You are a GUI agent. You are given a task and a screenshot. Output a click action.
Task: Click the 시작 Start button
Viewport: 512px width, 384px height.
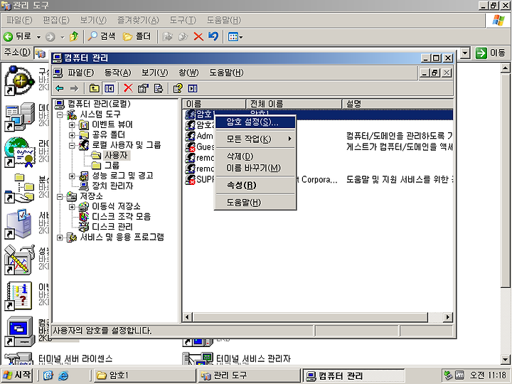tap(17, 375)
